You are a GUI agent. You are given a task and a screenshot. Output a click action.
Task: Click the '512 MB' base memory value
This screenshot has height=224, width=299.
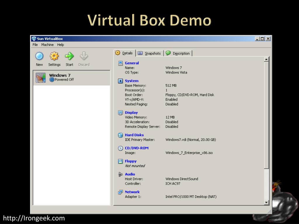pos(171,85)
